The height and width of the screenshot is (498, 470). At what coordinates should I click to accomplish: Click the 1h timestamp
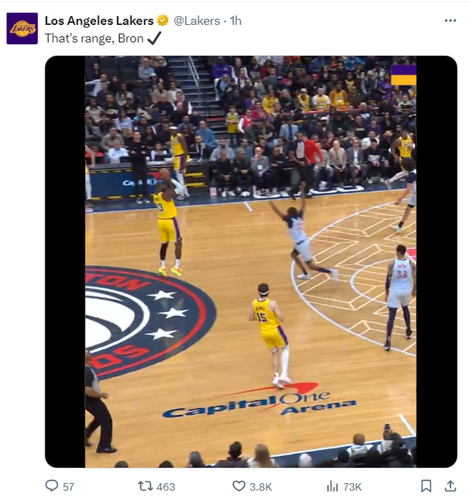pos(236,21)
